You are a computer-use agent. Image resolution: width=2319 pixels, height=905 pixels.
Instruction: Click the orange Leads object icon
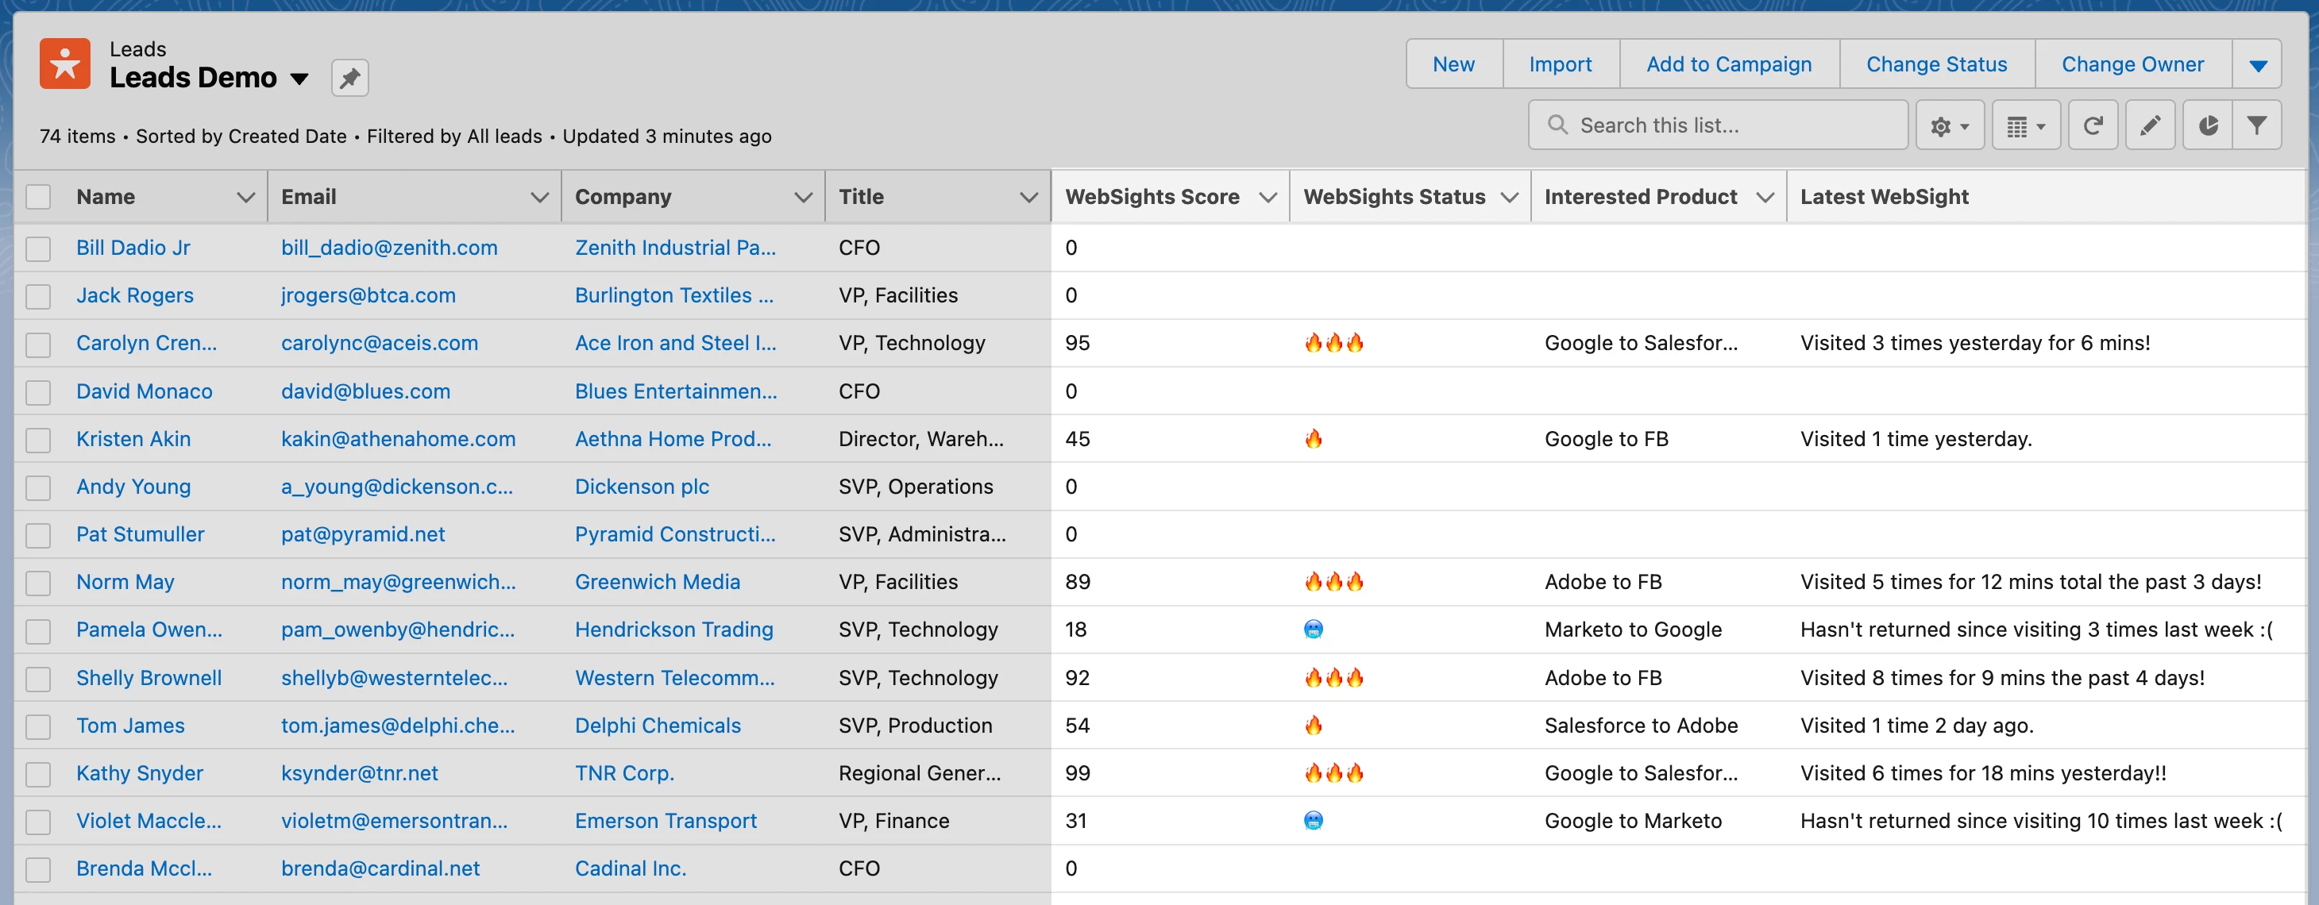(x=65, y=64)
